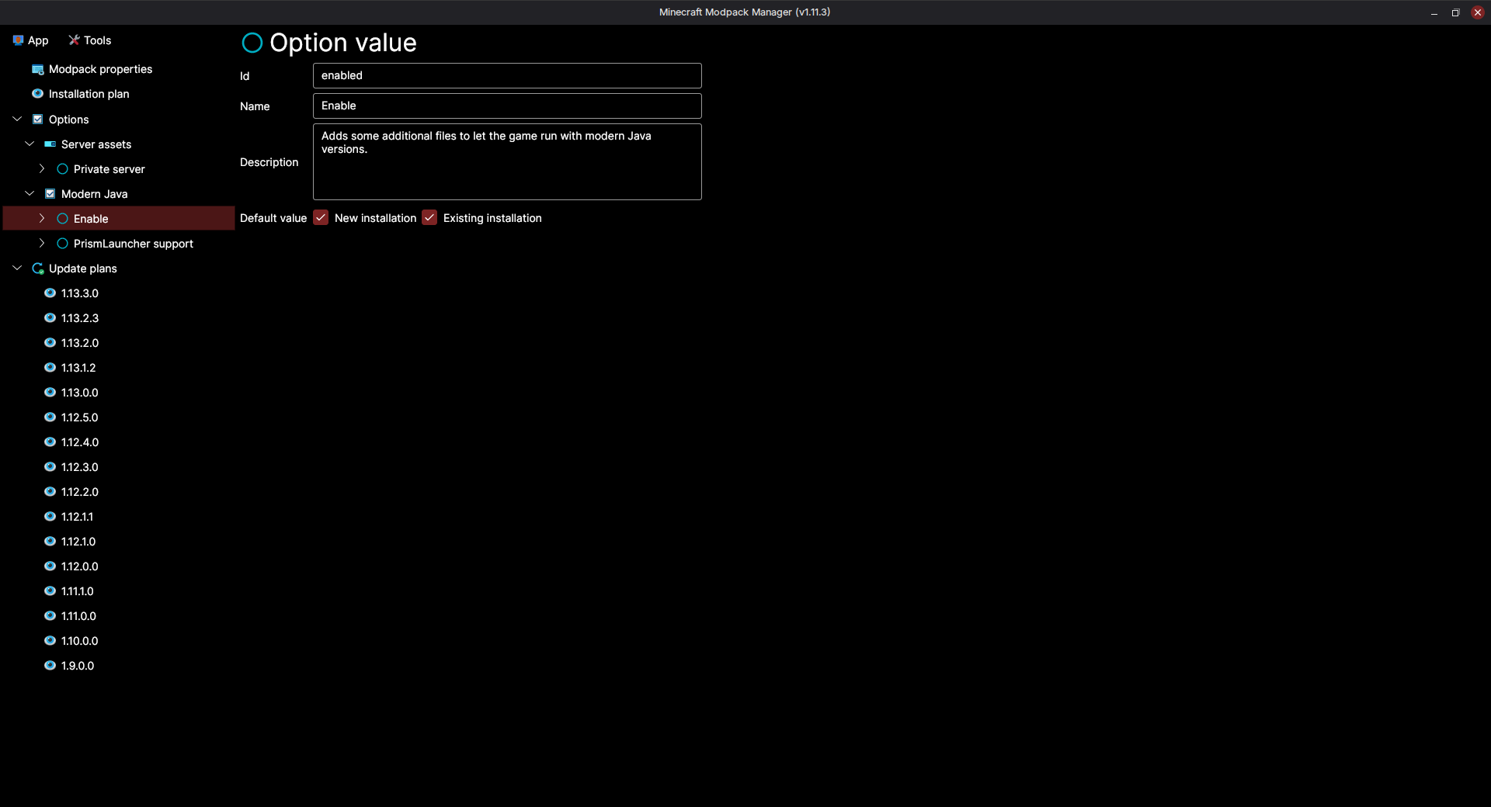Expand the Private server node
1491x807 pixels.
pos(42,169)
